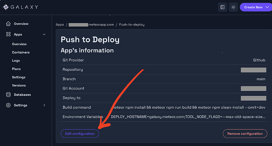Click the Edit configuration button
This screenshot has width=272, height=146.
pyautogui.click(x=80, y=134)
